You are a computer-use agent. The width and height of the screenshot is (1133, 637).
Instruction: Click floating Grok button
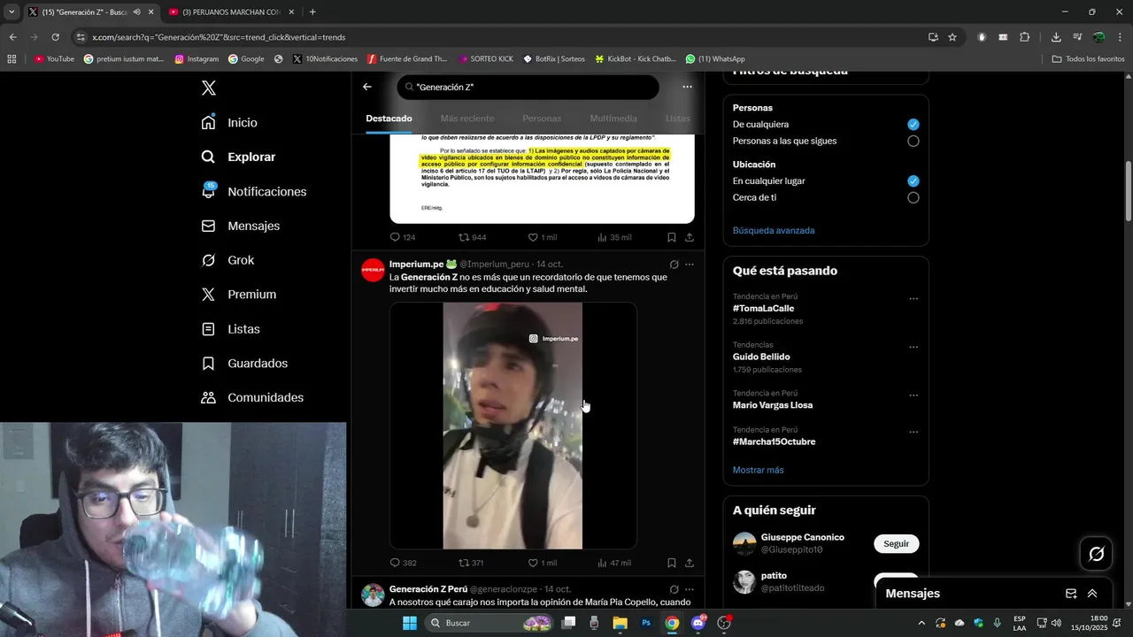point(1097,554)
